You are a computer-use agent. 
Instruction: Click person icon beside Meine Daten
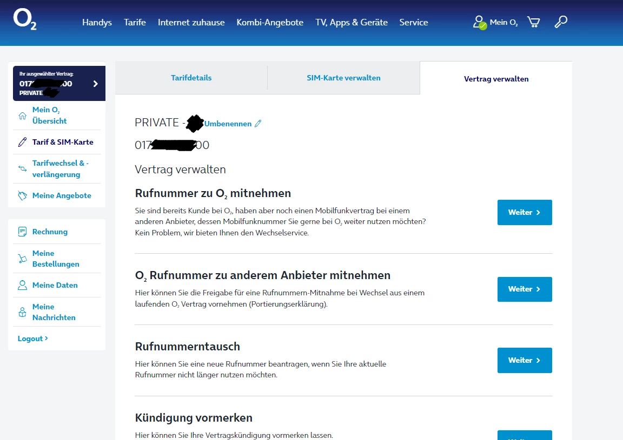pos(23,285)
